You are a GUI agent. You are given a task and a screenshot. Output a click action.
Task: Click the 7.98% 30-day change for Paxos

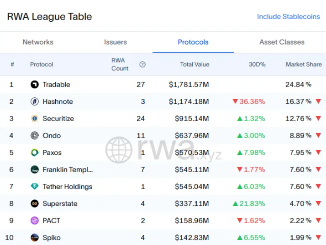(x=251, y=153)
